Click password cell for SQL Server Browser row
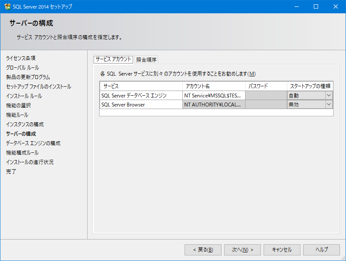Image resolution: width=346 pixels, height=261 pixels. click(266, 105)
